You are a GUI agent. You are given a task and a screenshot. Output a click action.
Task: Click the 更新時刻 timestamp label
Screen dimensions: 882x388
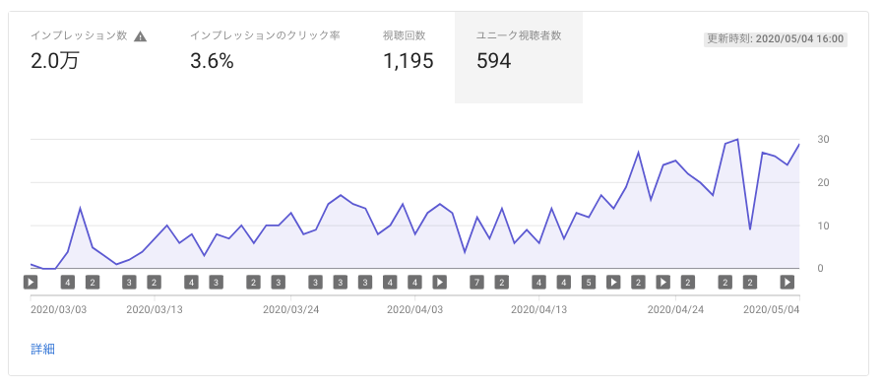point(775,38)
